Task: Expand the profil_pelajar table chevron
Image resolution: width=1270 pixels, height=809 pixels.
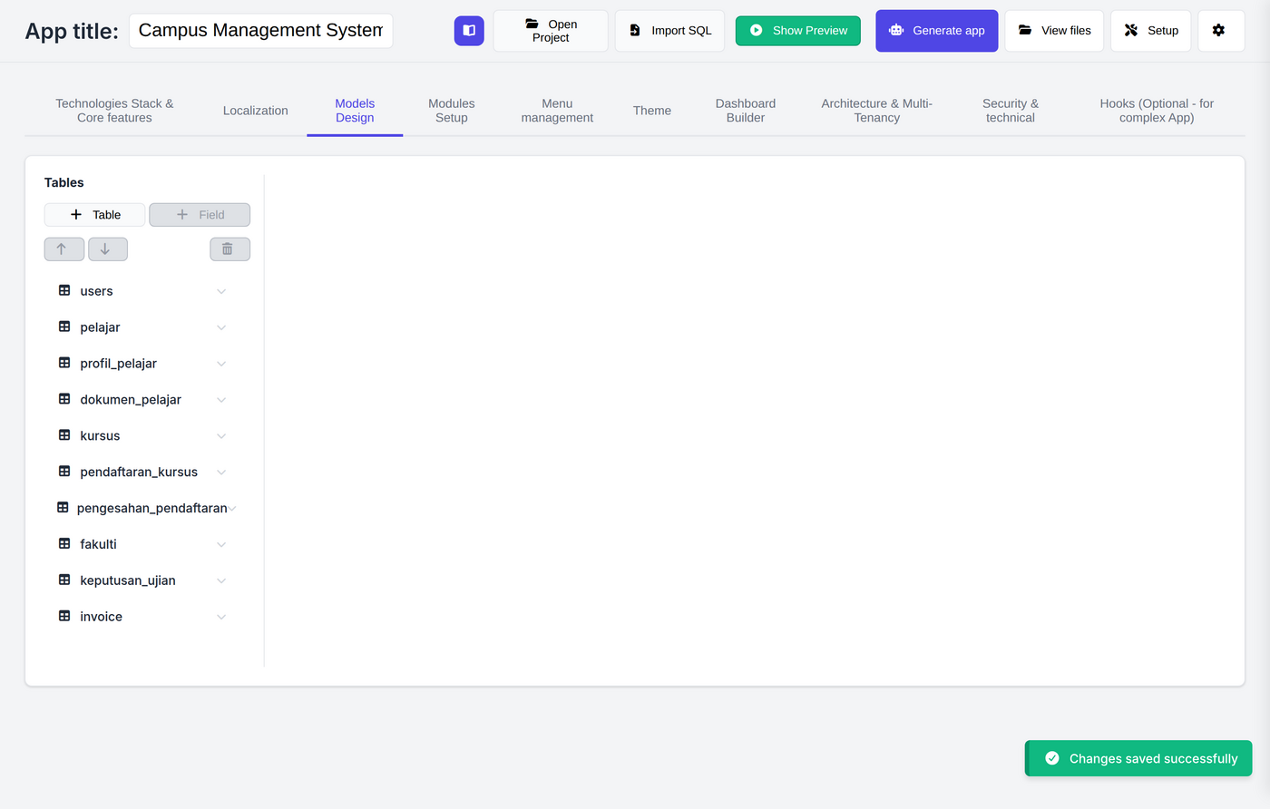Action: pos(221,364)
